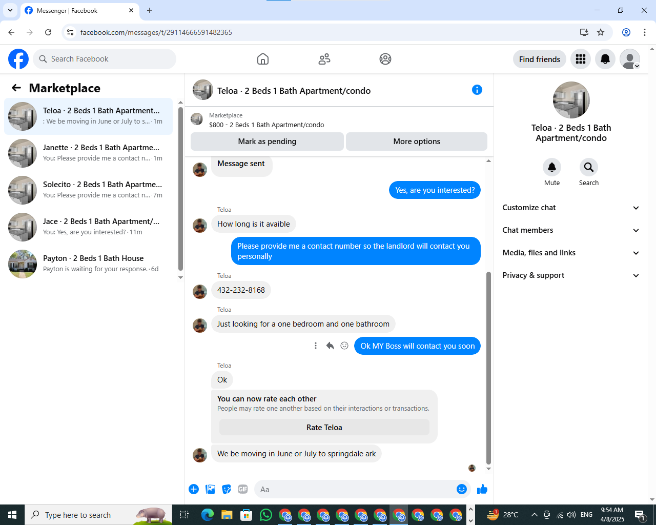656x525 pixels.
Task: Go back with Marketplace arrow icon
Action: pyautogui.click(x=16, y=88)
